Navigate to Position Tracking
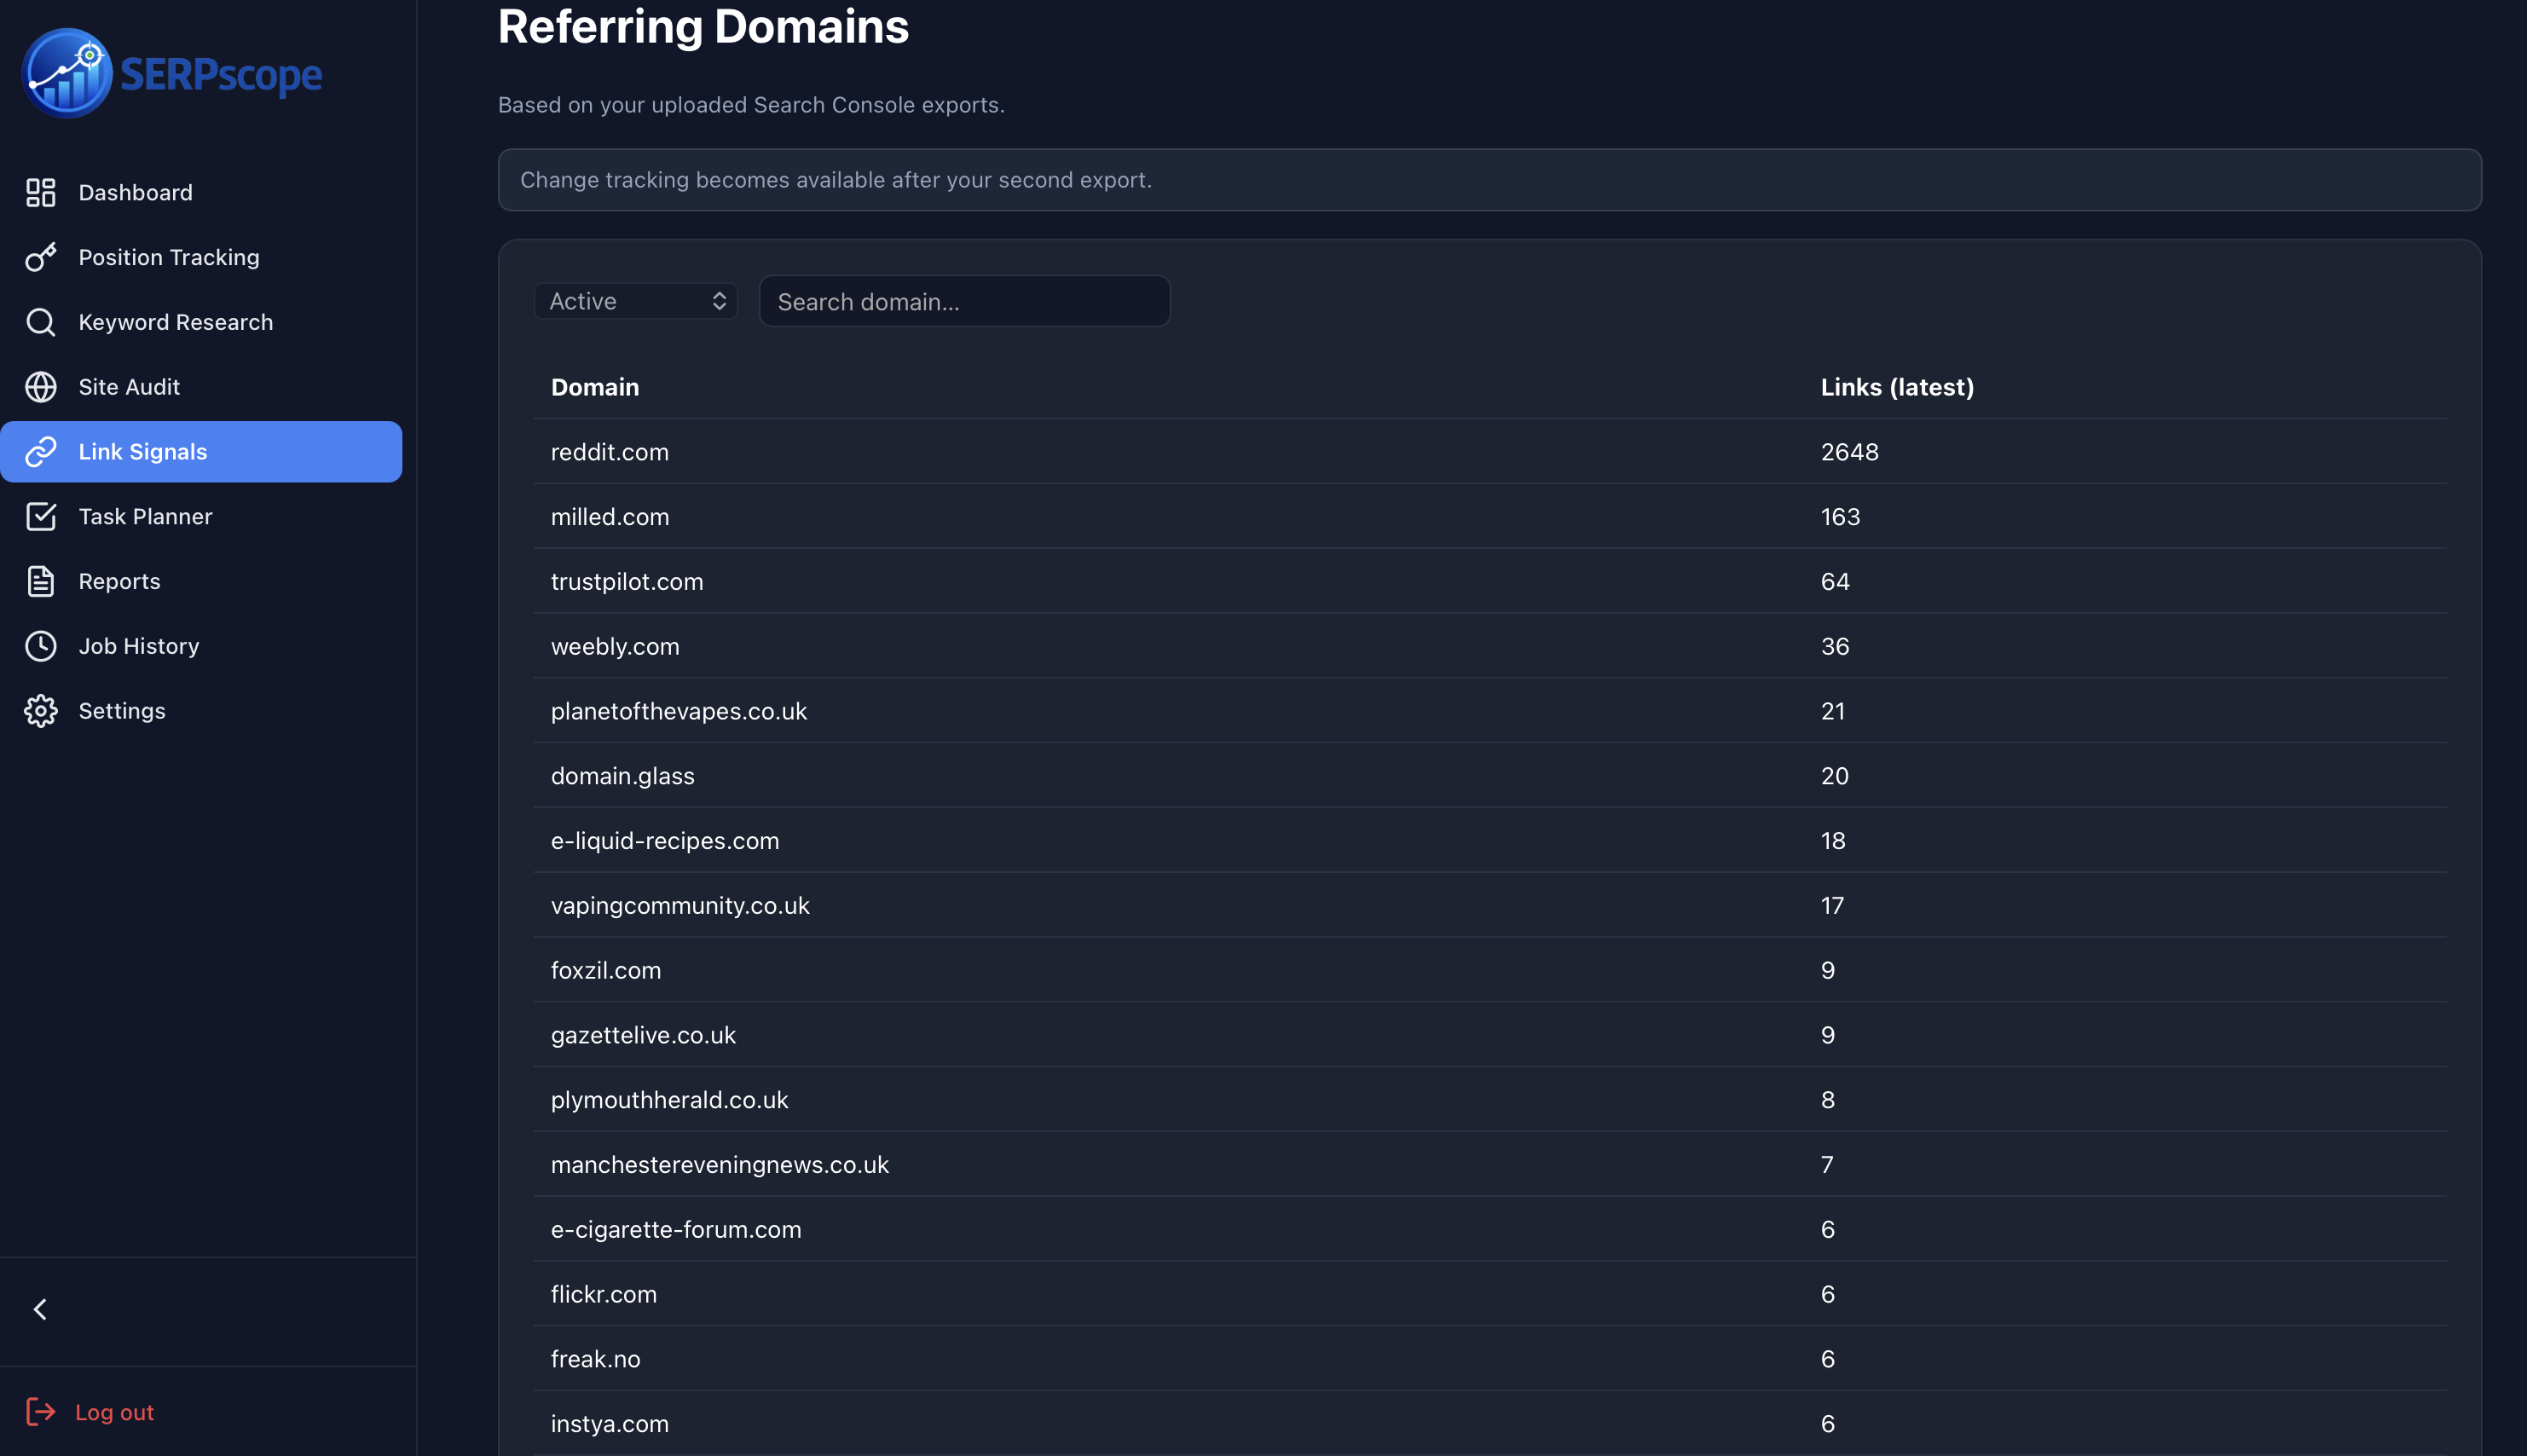 coord(168,257)
